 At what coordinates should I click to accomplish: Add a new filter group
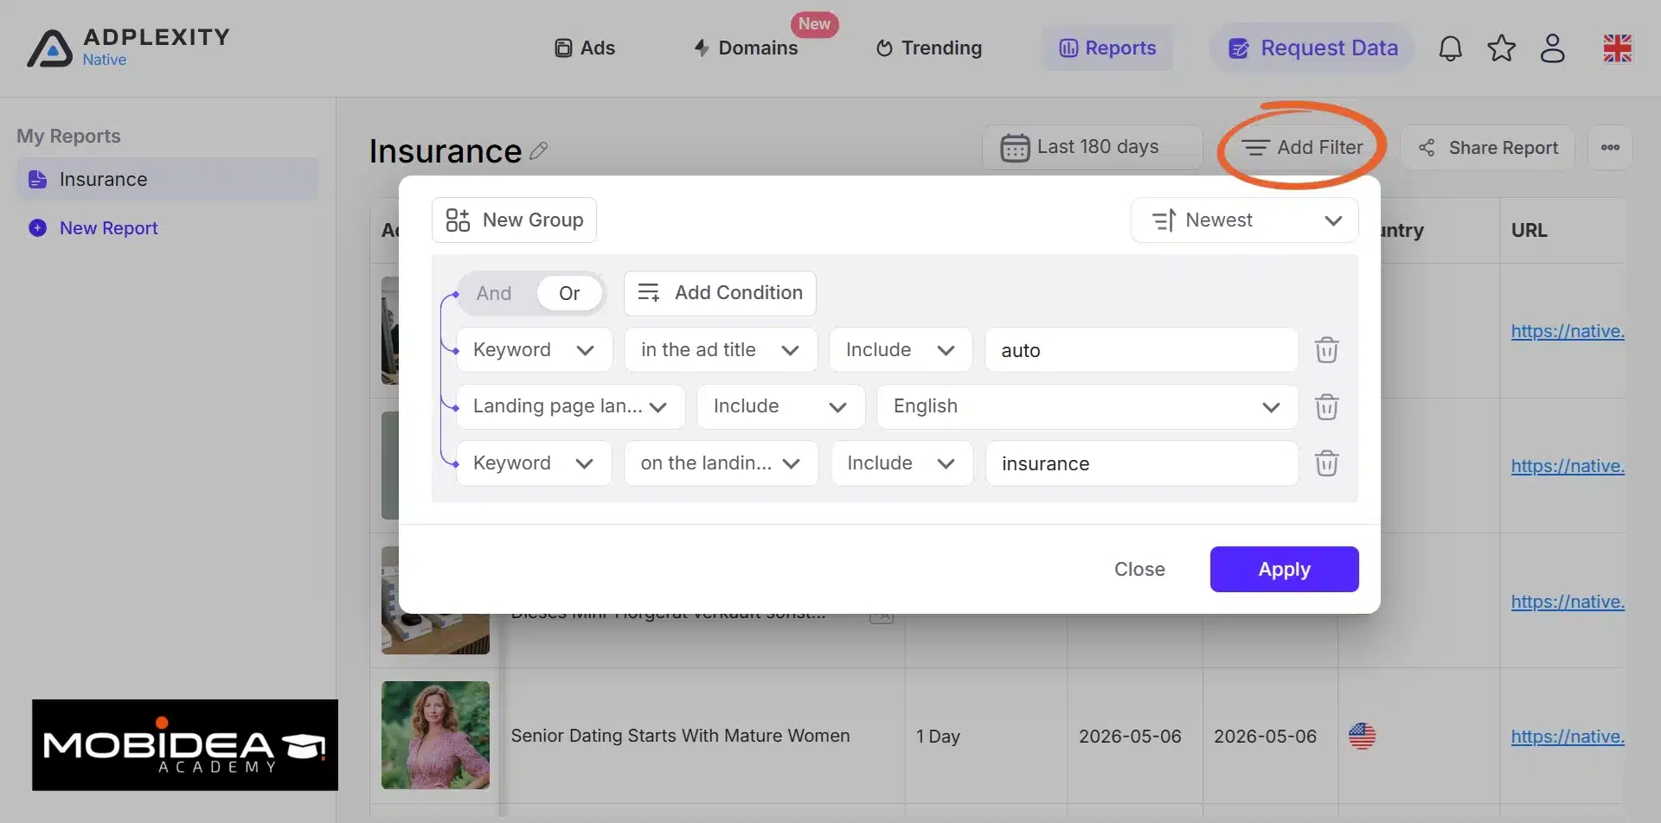pyautogui.click(x=514, y=220)
